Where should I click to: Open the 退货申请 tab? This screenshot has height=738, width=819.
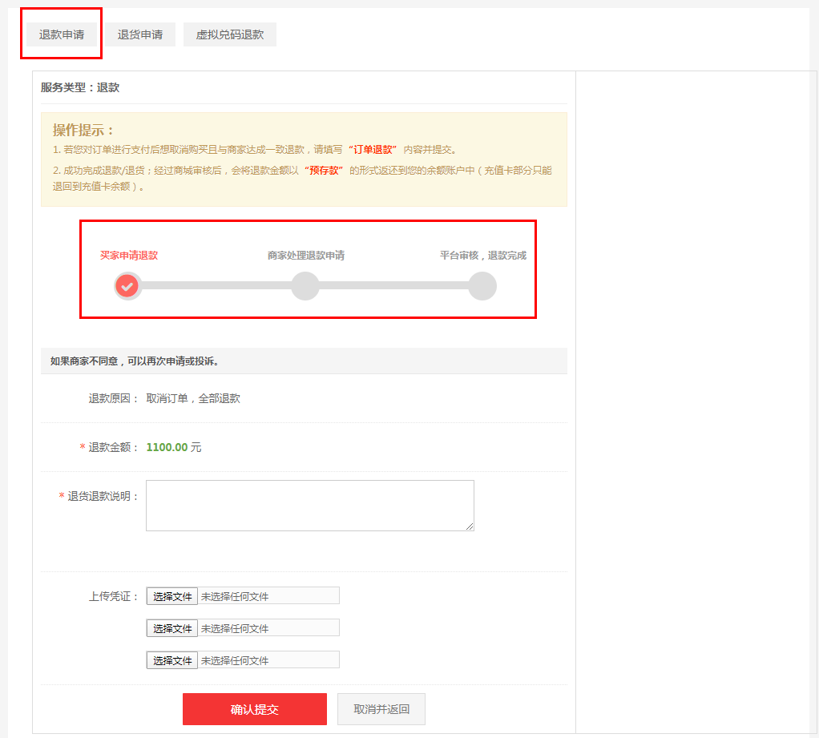click(140, 34)
